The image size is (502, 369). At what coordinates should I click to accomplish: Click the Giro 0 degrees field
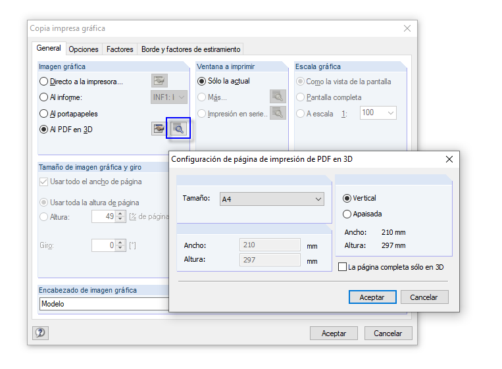click(x=104, y=245)
